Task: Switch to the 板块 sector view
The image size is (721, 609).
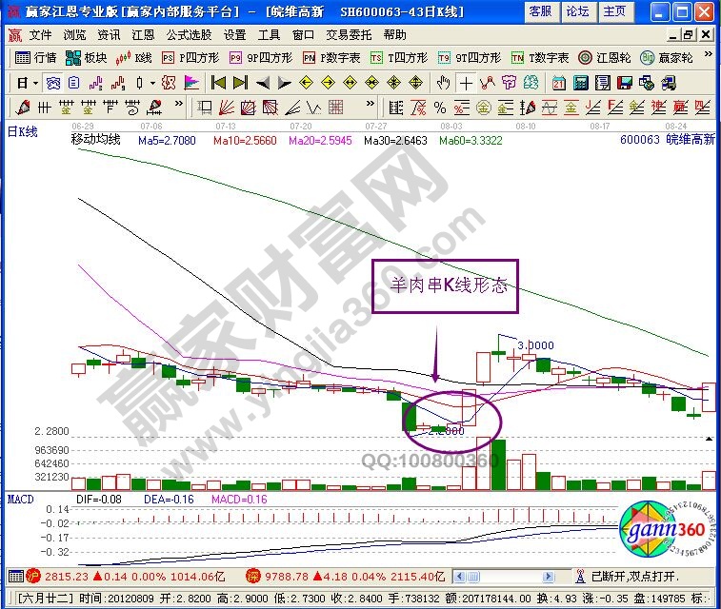Action: point(87,58)
